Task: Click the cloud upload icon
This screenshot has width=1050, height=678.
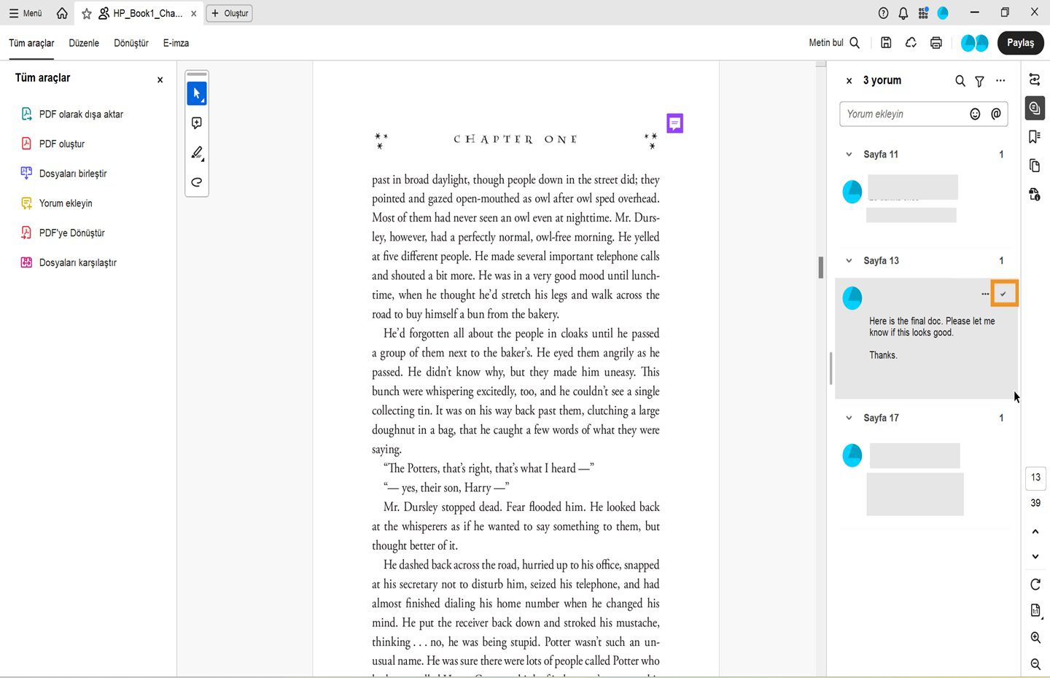Action: [x=911, y=43]
